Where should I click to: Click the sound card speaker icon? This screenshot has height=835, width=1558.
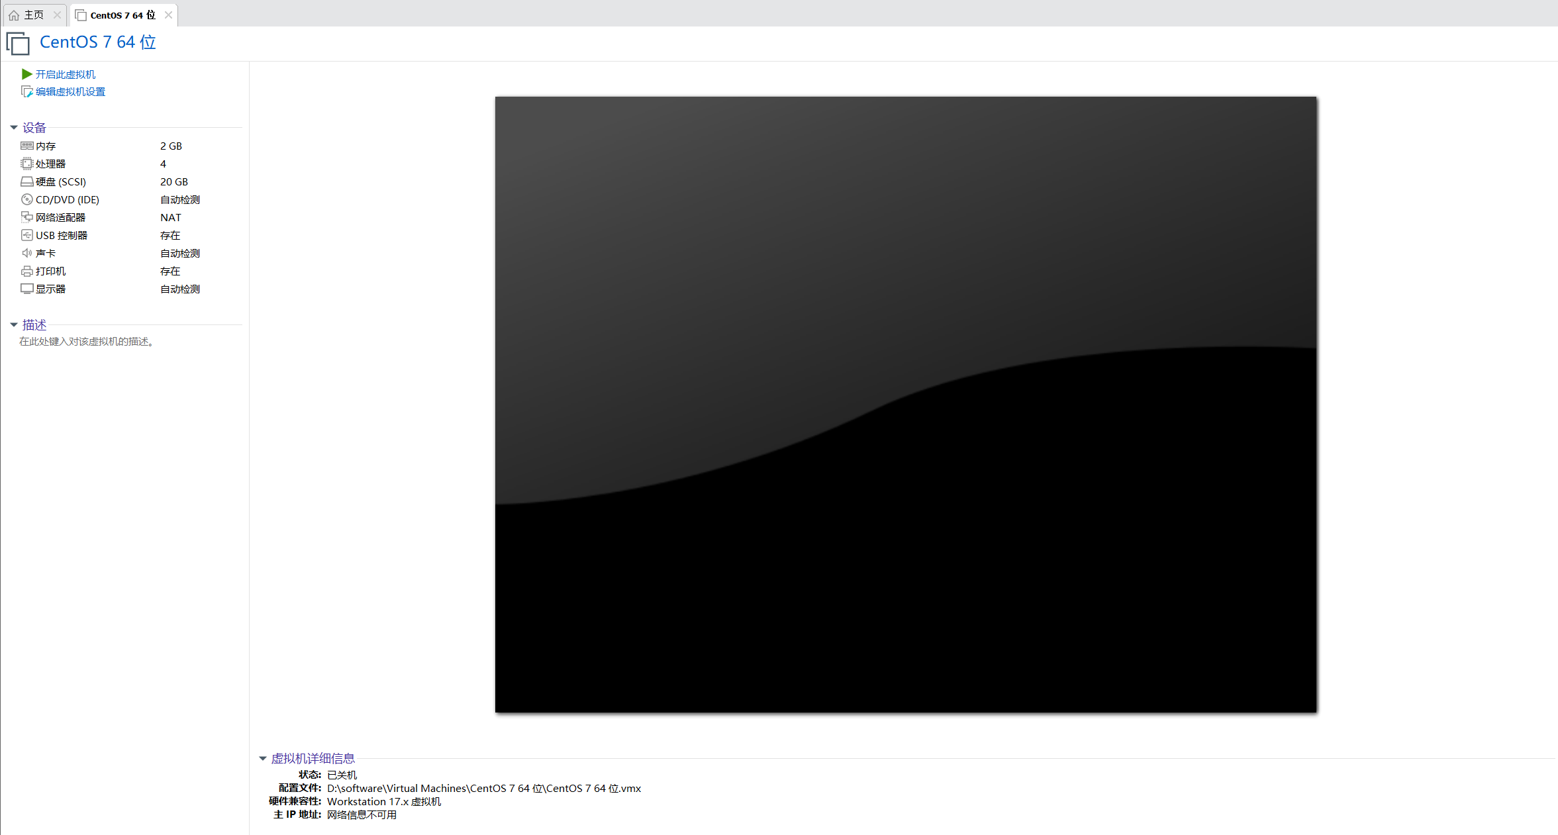(x=26, y=253)
